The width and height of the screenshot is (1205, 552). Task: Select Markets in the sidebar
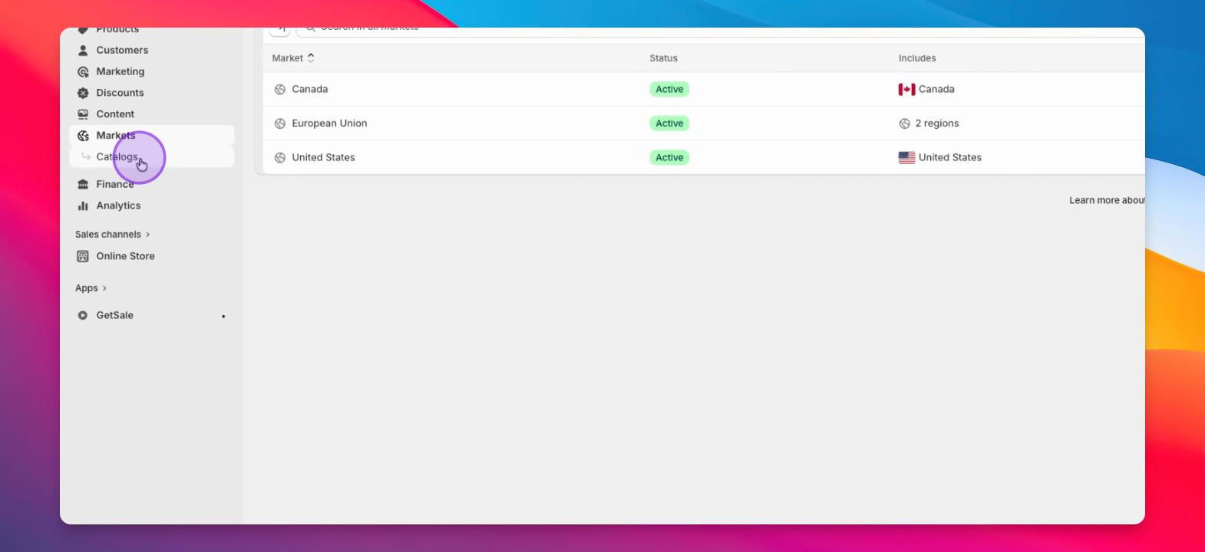click(x=116, y=136)
